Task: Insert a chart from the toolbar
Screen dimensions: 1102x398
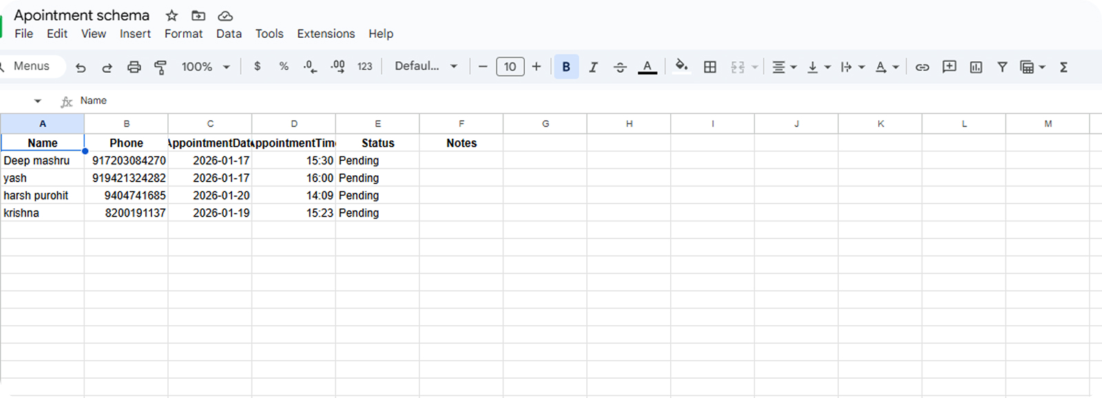Action: coord(976,67)
